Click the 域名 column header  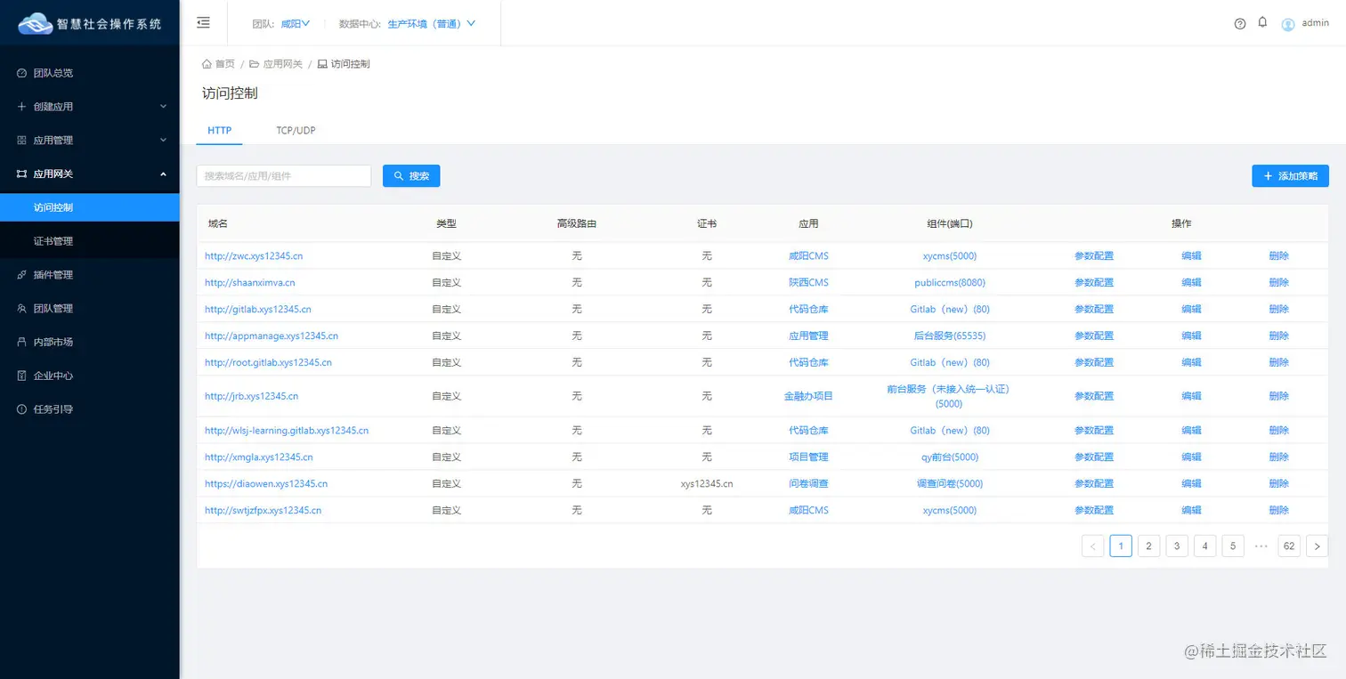tap(218, 224)
